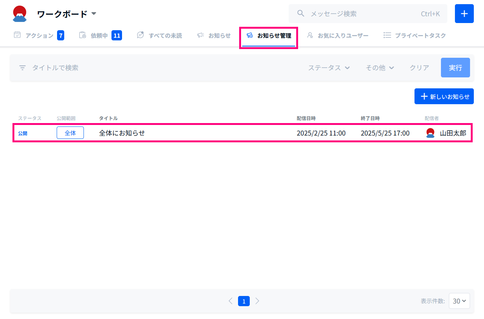Click the Mt. Fuji workspace logo
This screenshot has height=319, width=484.
pyautogui.click(x=20, y=14)
